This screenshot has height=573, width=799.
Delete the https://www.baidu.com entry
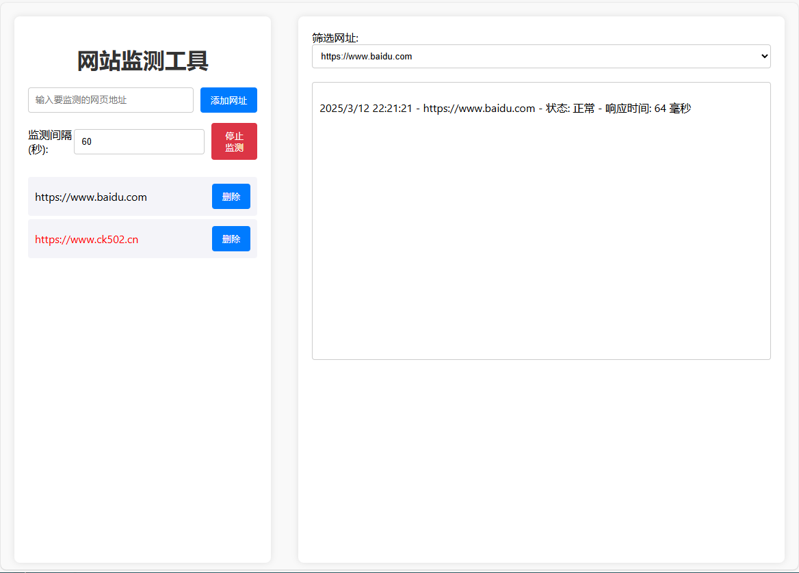pos(231,197)
